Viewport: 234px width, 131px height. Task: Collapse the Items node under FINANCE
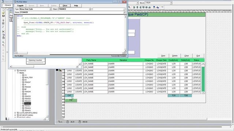pyautogui.click(x=18, y=73)
